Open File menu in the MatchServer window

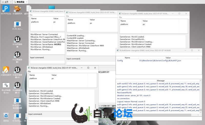click(67, 16)
